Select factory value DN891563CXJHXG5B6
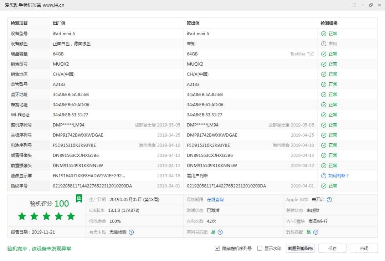 pyautogui.click(x=76, y=155)
